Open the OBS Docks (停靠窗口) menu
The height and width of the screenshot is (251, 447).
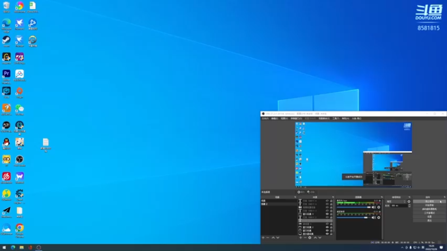tap(296, 118)
